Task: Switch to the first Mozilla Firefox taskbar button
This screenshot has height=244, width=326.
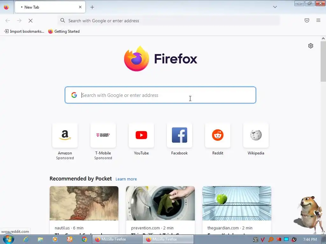Action: click(x=117, y=239)
